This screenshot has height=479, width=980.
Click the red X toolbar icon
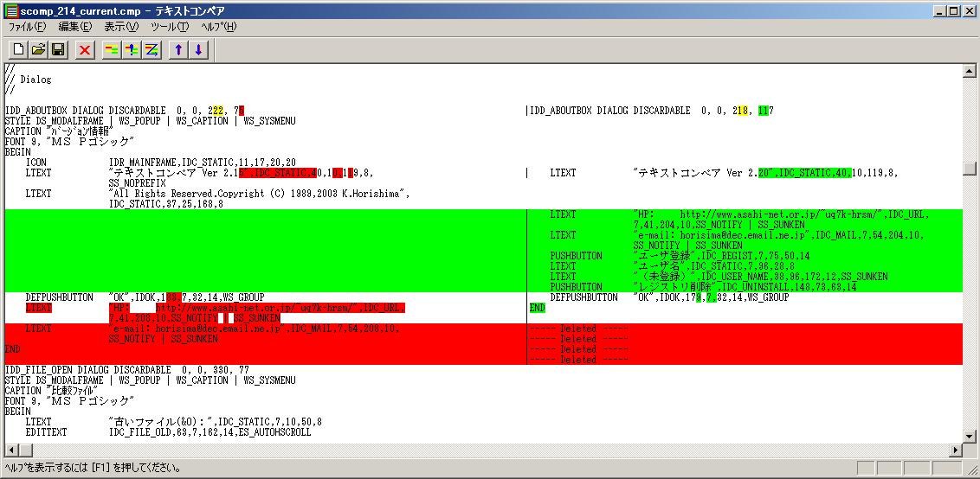pos(85,49)
